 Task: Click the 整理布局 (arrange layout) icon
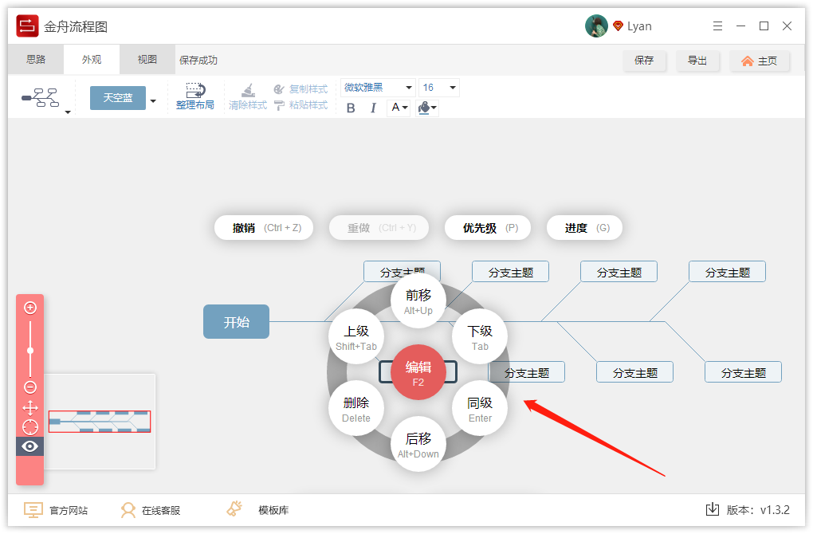(x=195, y=97)
